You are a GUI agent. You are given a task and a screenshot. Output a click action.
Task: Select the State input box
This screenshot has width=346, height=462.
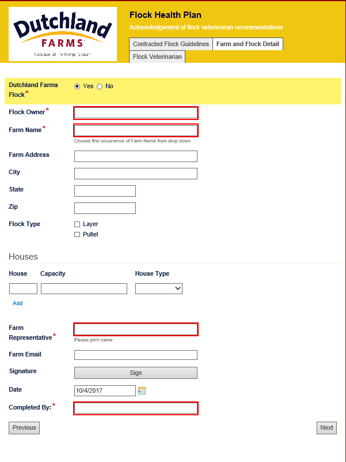click(x=105, y=191)
